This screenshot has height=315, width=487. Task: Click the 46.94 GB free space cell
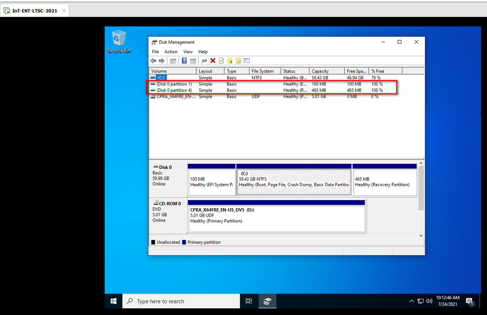click(355, 78)
